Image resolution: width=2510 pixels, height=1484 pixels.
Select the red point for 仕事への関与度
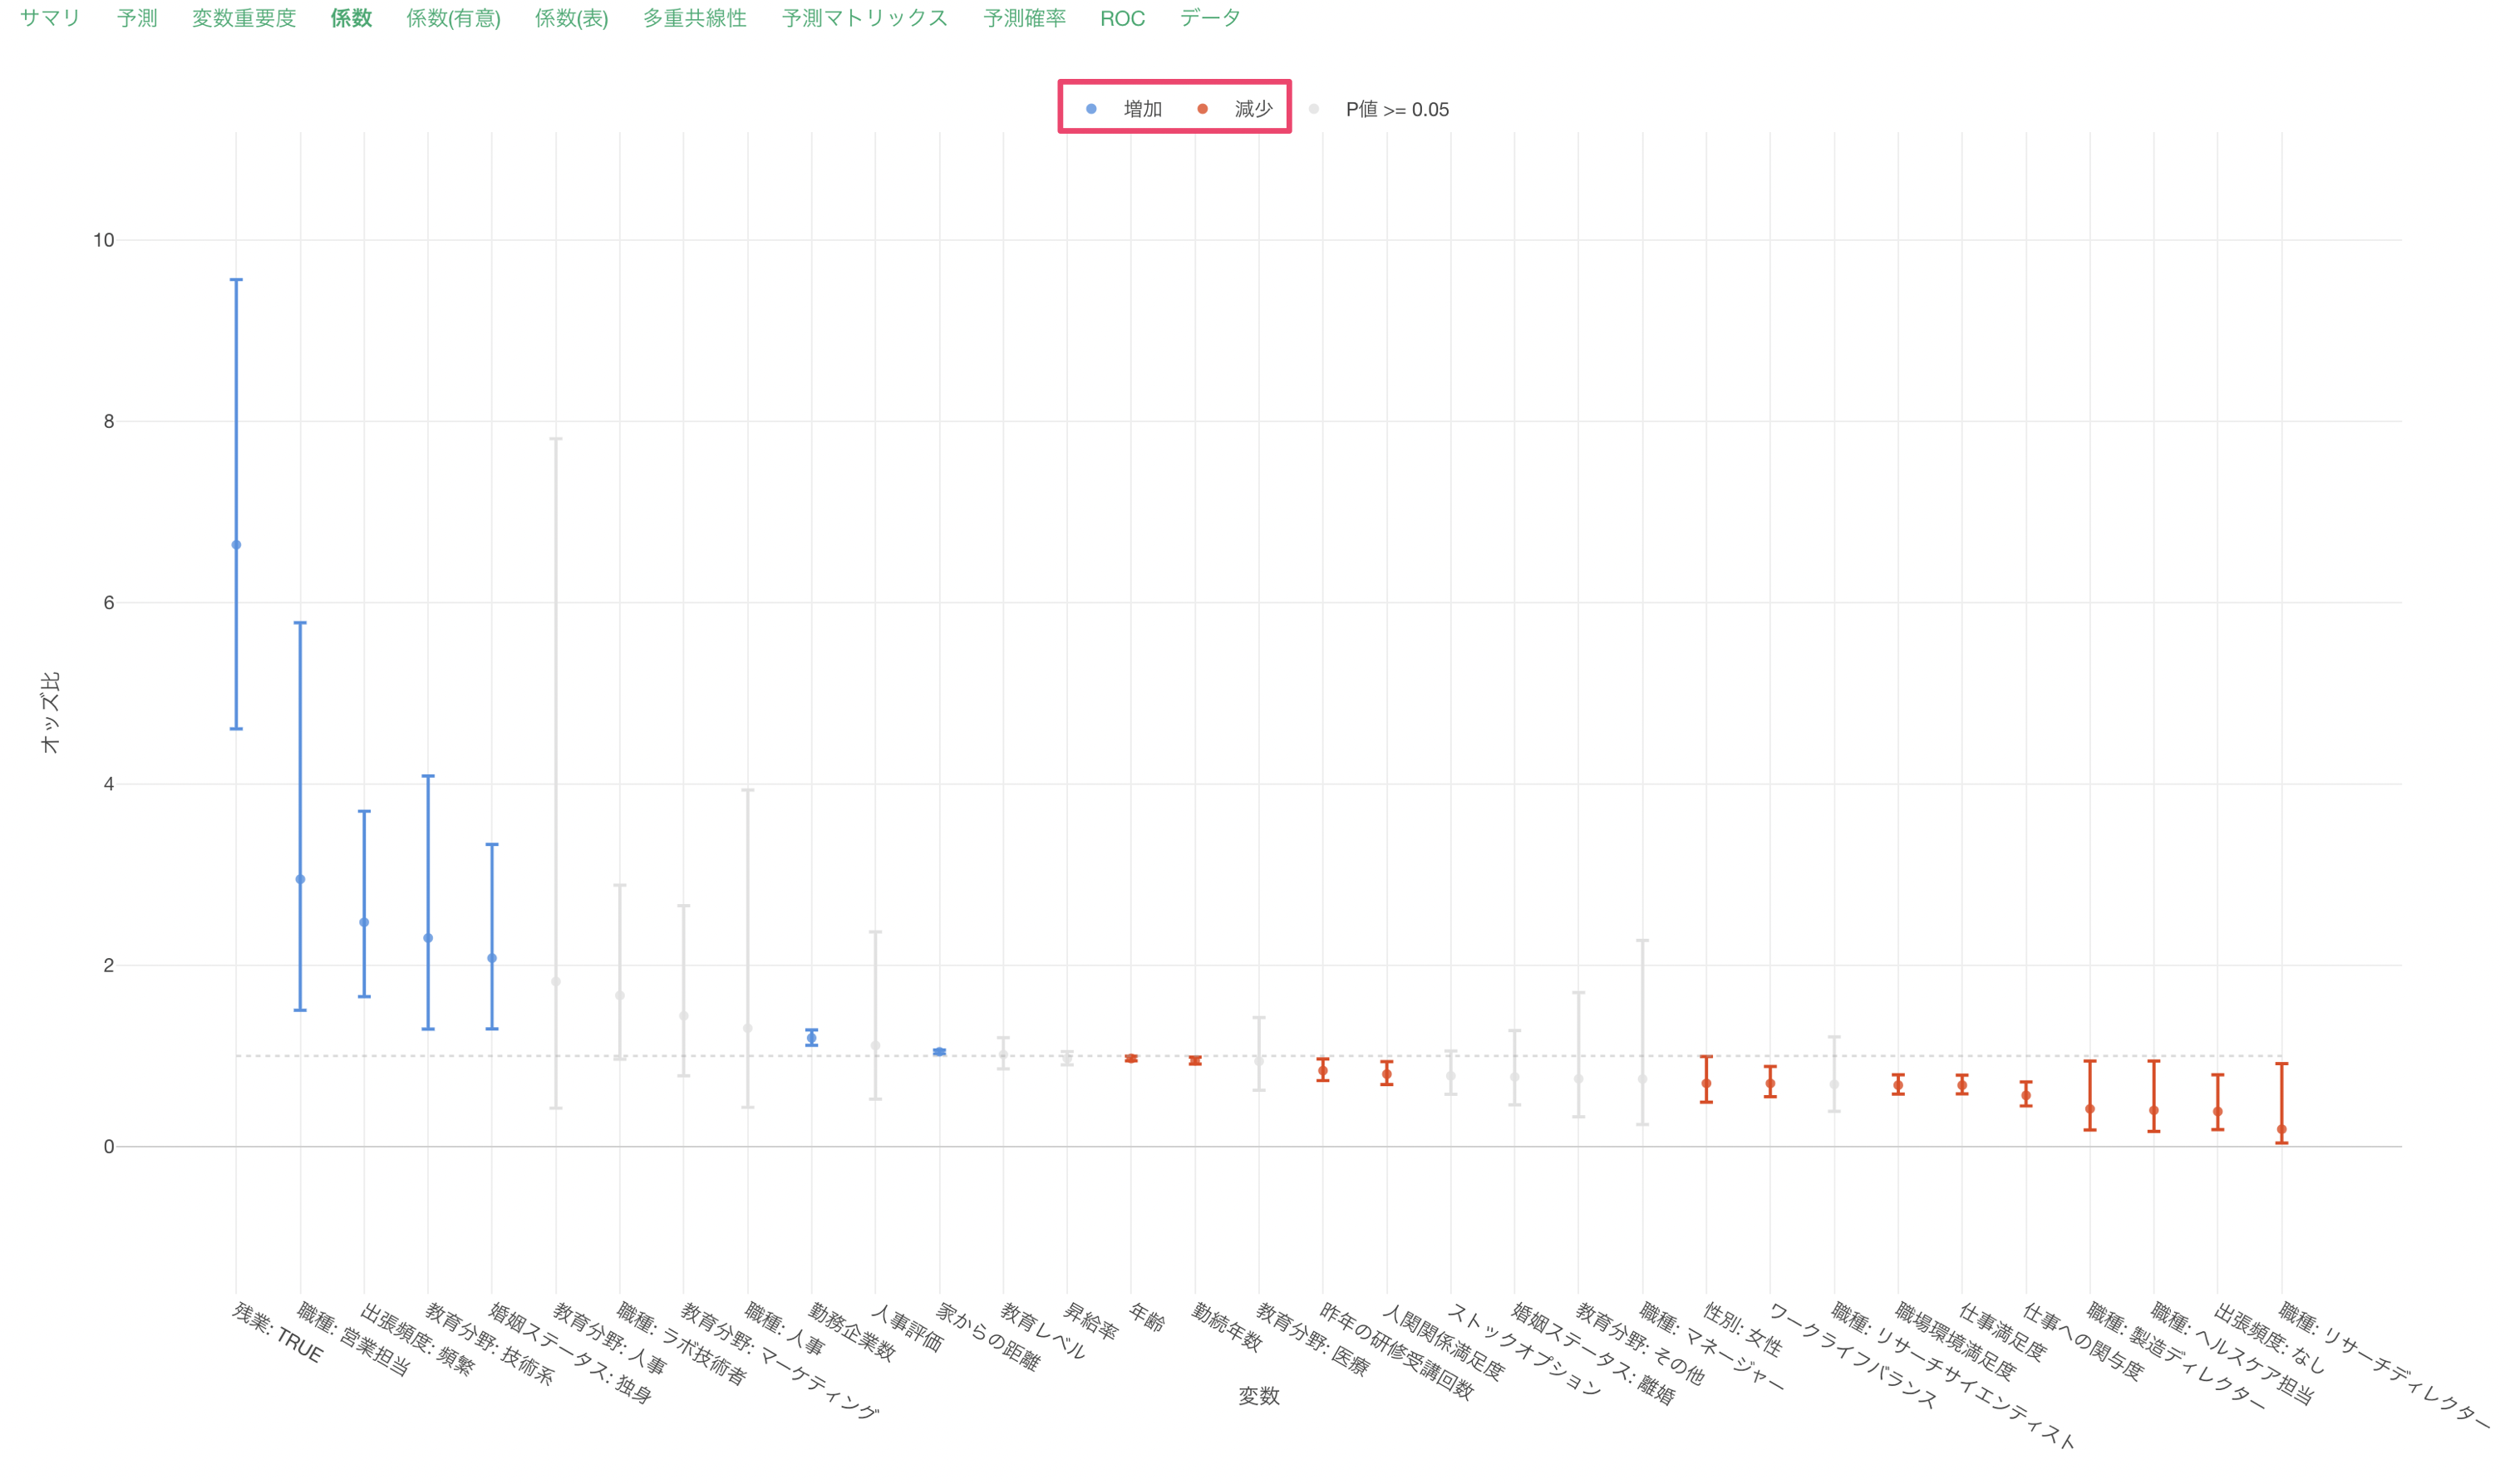[2026, 1095]
